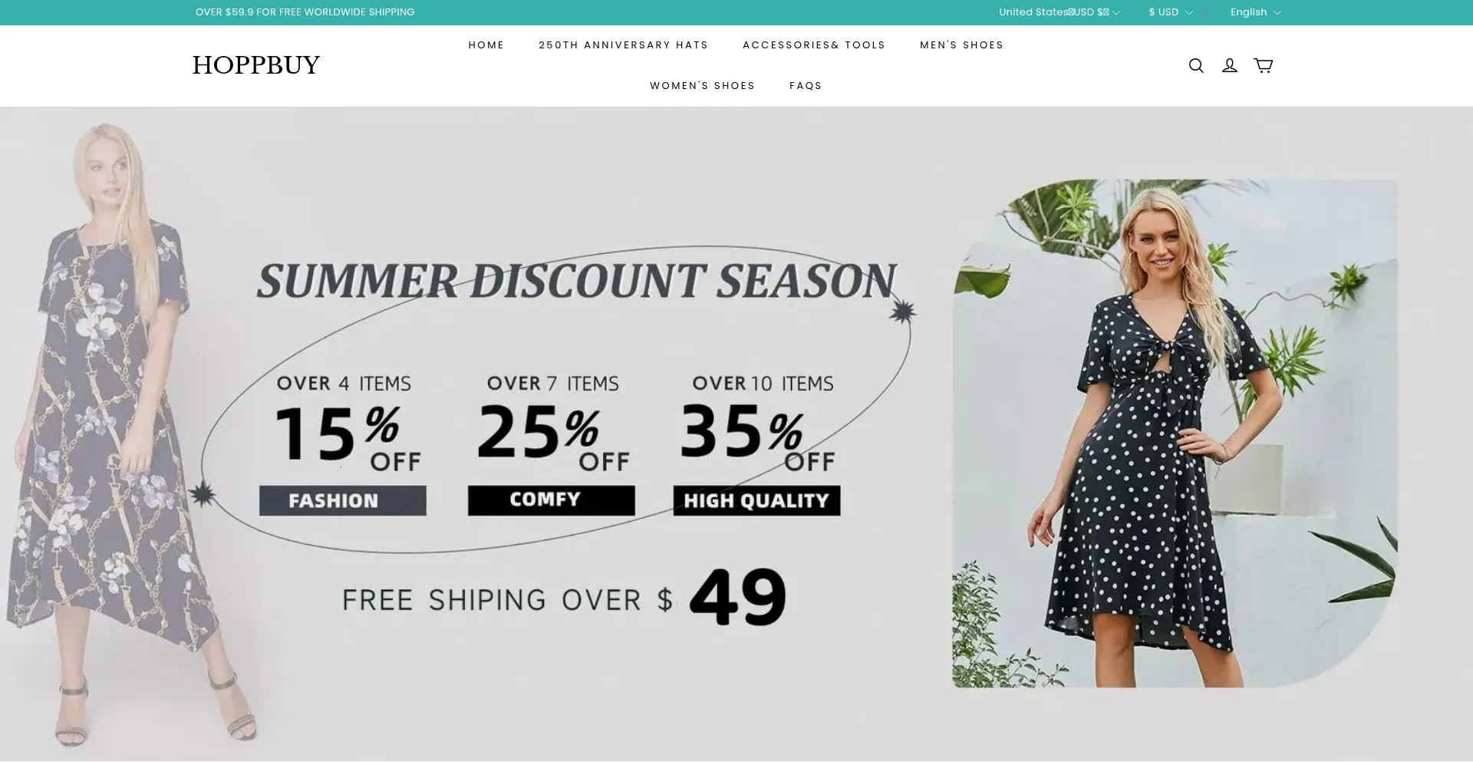This screenshot has width=1473, height=762.
Task: Select ACCESSORIES& TOOLS in navigation
Action: (814, 45)
